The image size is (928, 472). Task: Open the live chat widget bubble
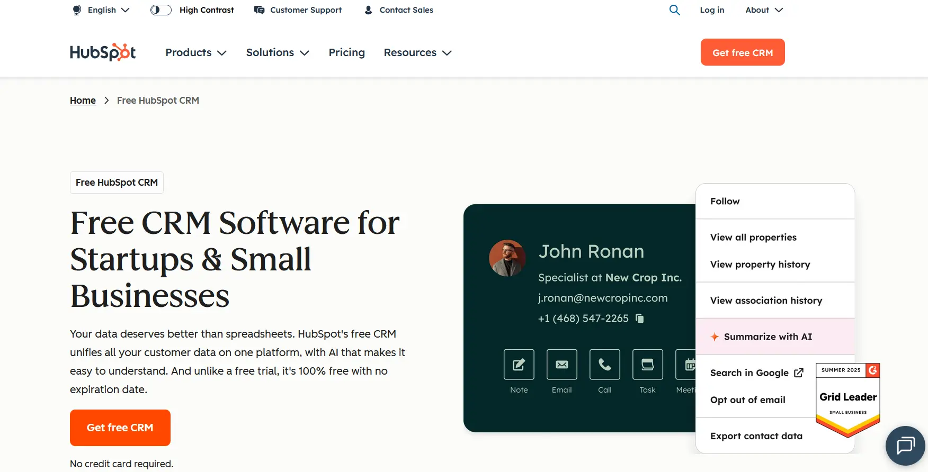click(x=905, y=446)
